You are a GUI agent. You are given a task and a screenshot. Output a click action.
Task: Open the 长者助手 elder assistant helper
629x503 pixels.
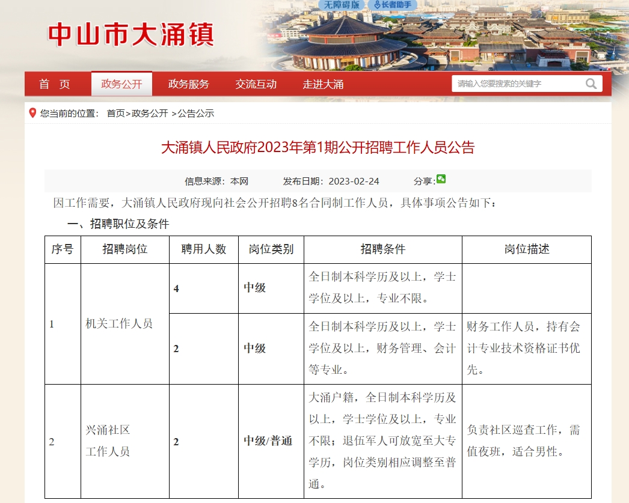point(391,5)
